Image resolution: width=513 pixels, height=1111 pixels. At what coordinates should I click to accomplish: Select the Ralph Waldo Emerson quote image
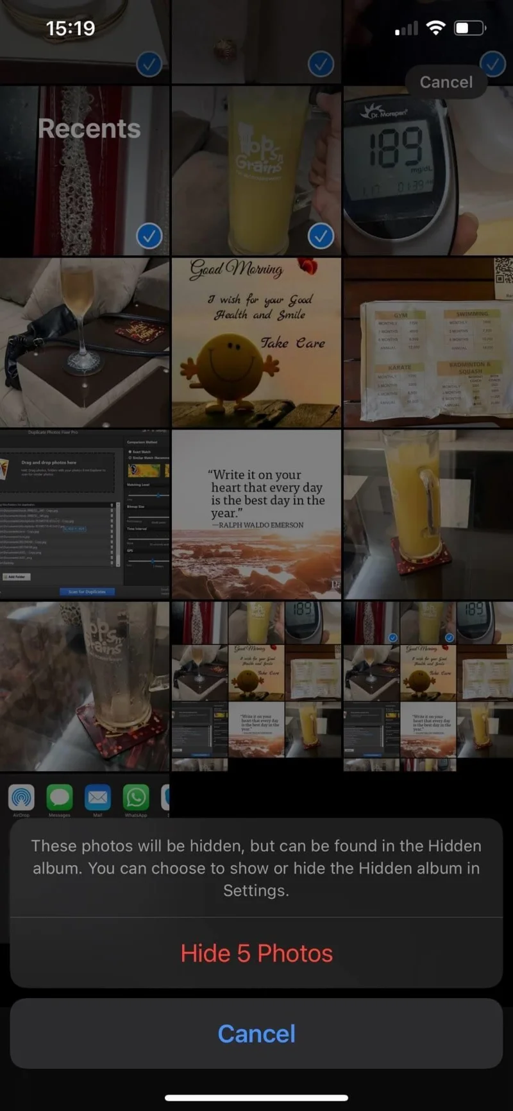(256, 515)
